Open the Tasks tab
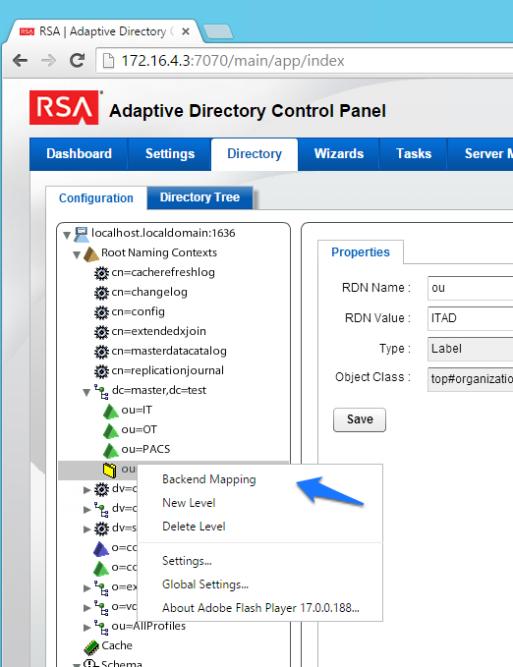The height and width of the screenshot is (667, 513). (x=414, y=154)
